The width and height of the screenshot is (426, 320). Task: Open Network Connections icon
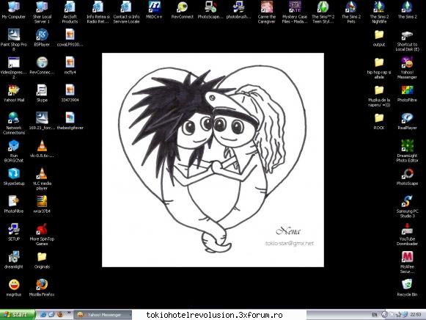[x=14, y=123]
